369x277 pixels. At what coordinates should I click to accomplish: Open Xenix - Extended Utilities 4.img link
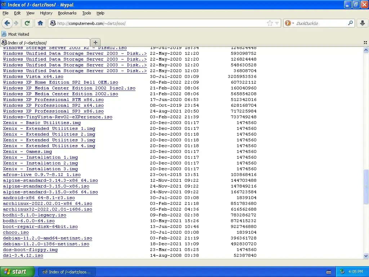(x=49, y=146)
